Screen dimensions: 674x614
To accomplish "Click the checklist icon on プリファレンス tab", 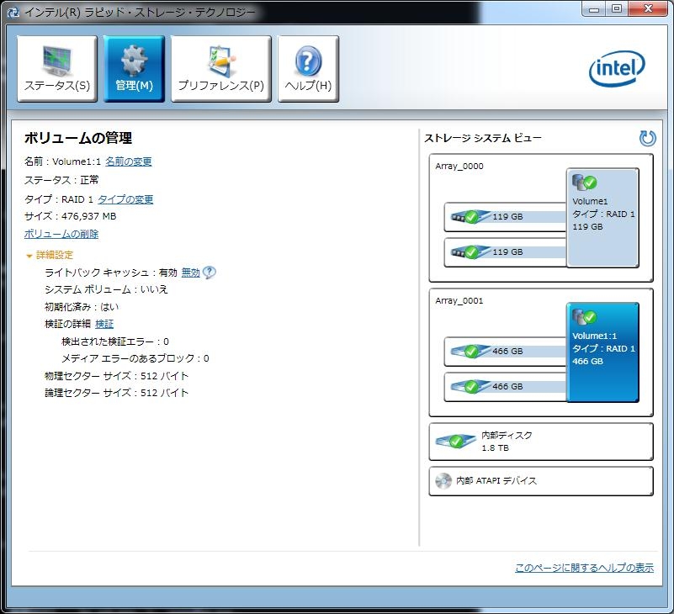I will pyautogui.click(x=221, y=61).
